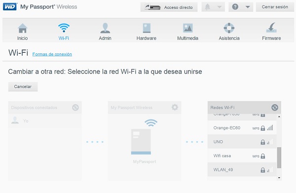Click the WPS label for Wifi casa
This screenshot has height=193, width=296.
(x=256, y=156)
